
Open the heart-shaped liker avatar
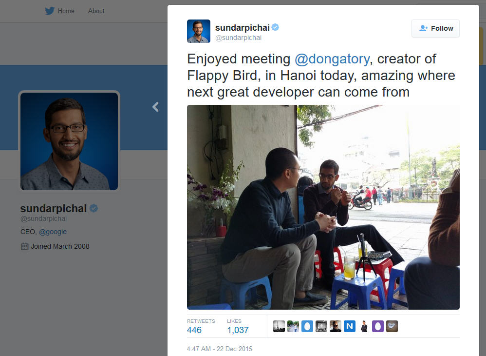[x=392, y=326]
